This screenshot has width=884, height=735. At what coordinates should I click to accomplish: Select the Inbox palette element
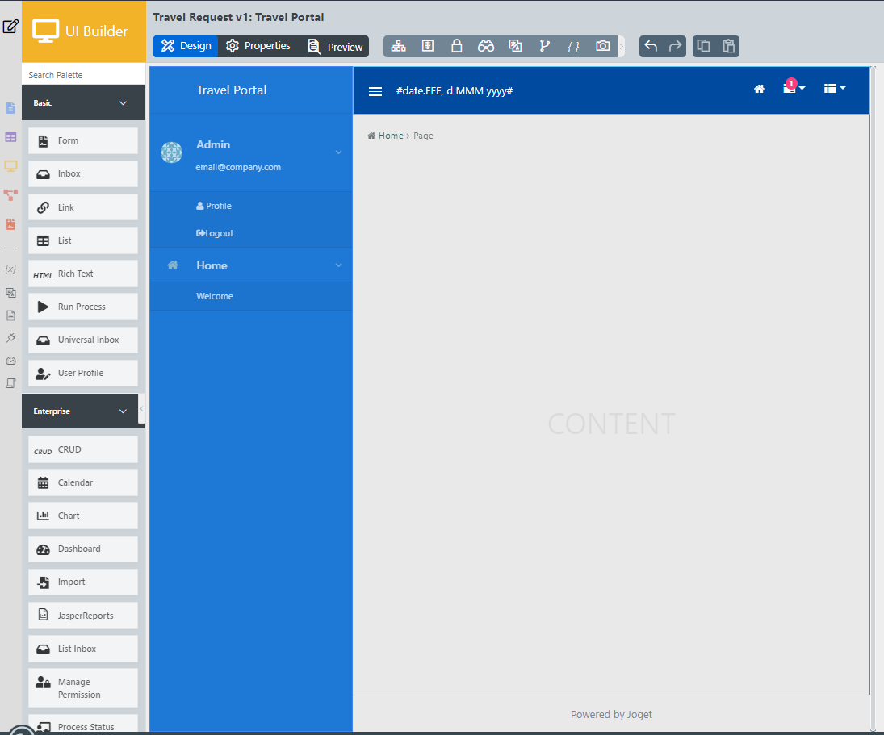coord(83,174)
